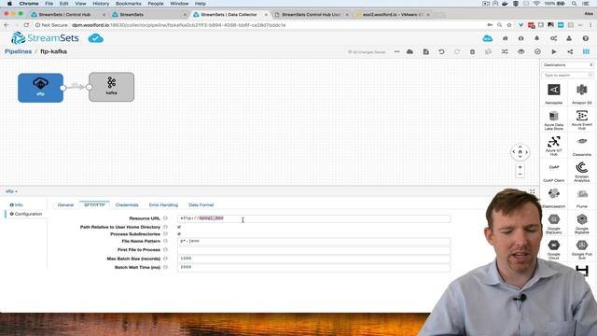Switch to the Error Handling tab
The image size is (597, 336).
pos(163,205)
